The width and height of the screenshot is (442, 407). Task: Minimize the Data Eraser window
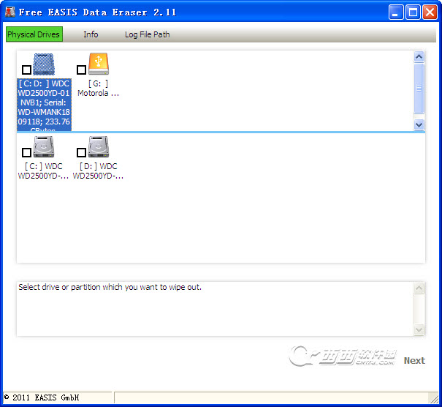[x=396, y=12]
